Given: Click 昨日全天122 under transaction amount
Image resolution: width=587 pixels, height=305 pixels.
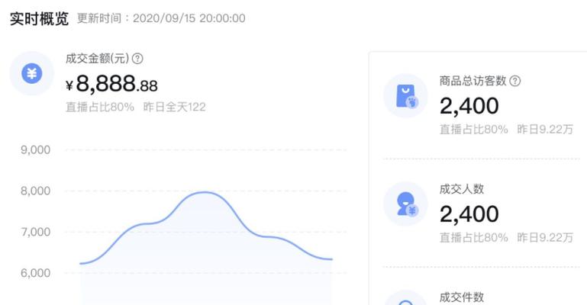Looking at the screenshot, I should (x=175, y=107).
